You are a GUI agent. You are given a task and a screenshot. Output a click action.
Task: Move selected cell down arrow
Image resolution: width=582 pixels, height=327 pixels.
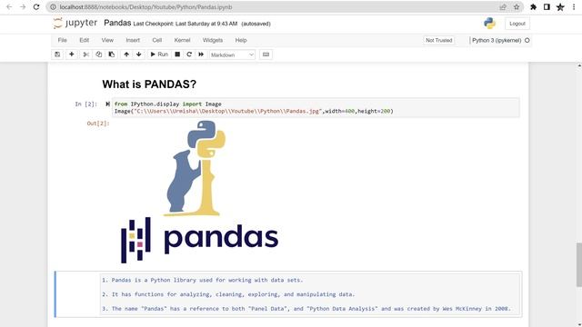(x=139, y=54)
